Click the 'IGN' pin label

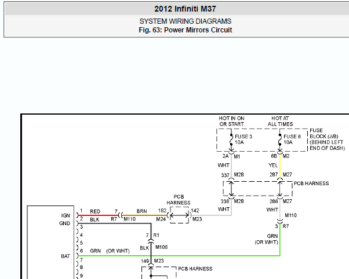tap(66, 216)
